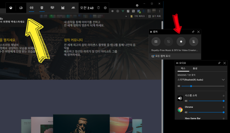The image size is (230, 133).
Task: Click the 오전 2:40 clock in Game Bar
Action: [x=87, y=8]
